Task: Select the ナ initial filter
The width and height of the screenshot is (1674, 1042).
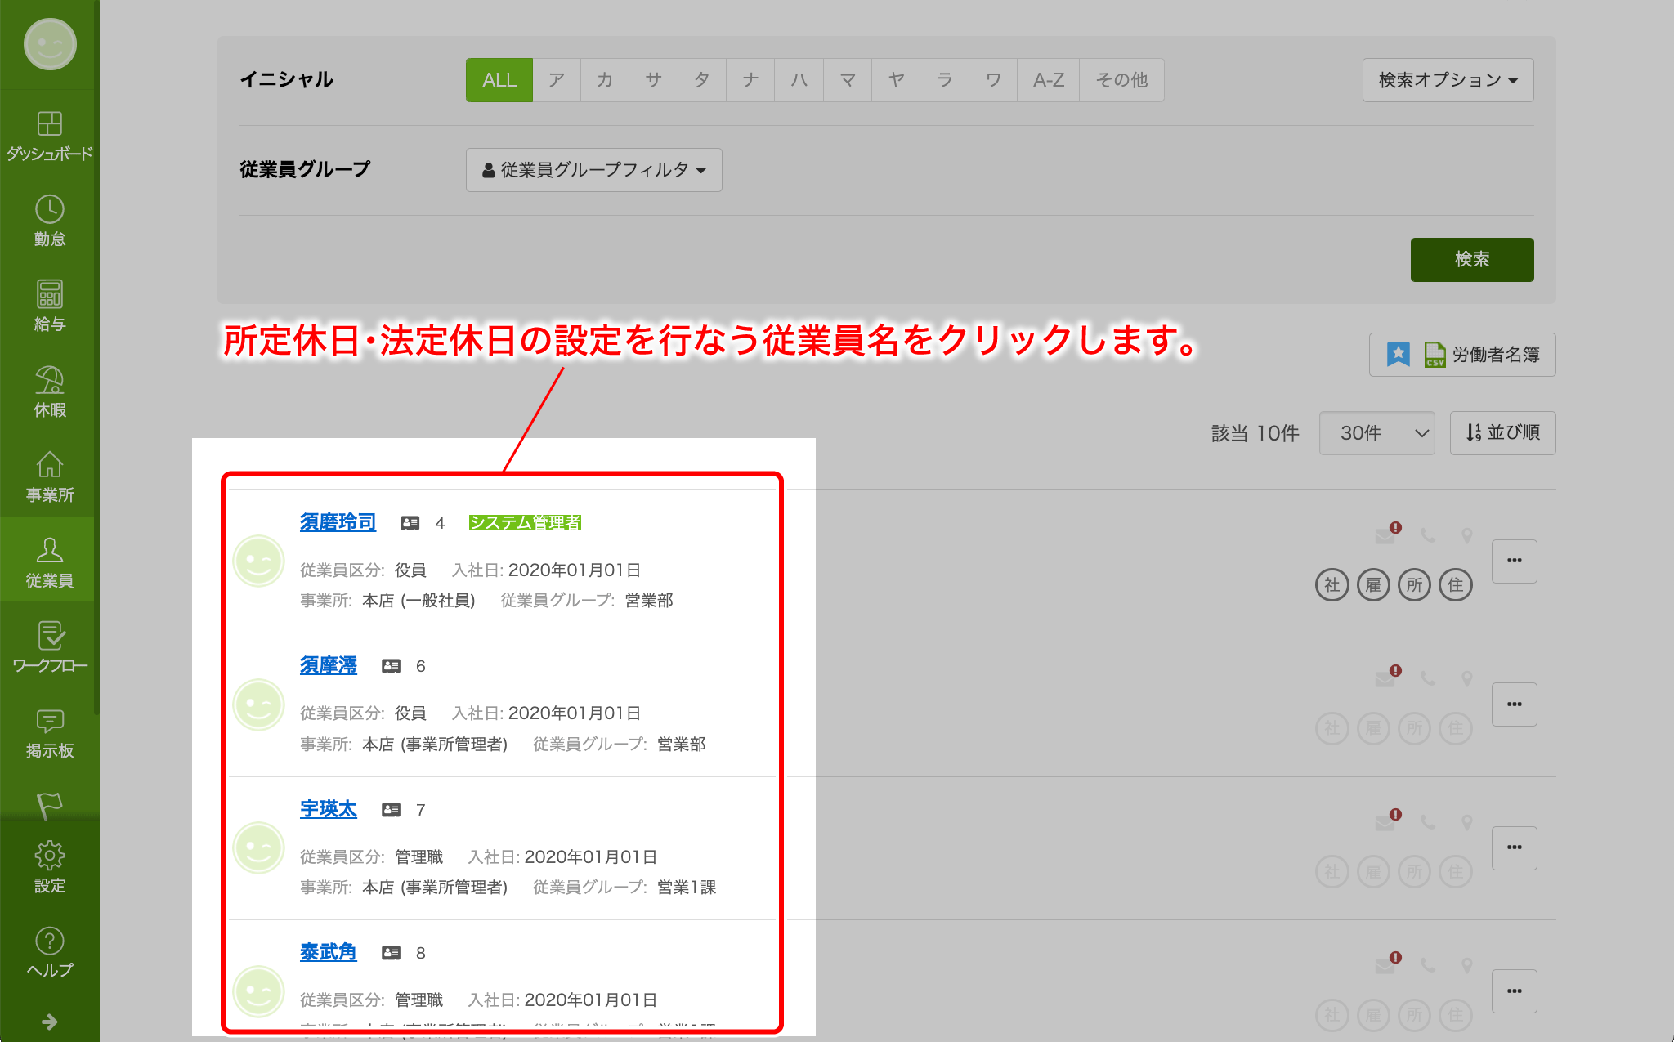Action: coord(750,80)
